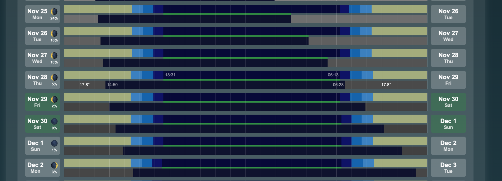Click the 1% moon illumination text

[54, 150]
